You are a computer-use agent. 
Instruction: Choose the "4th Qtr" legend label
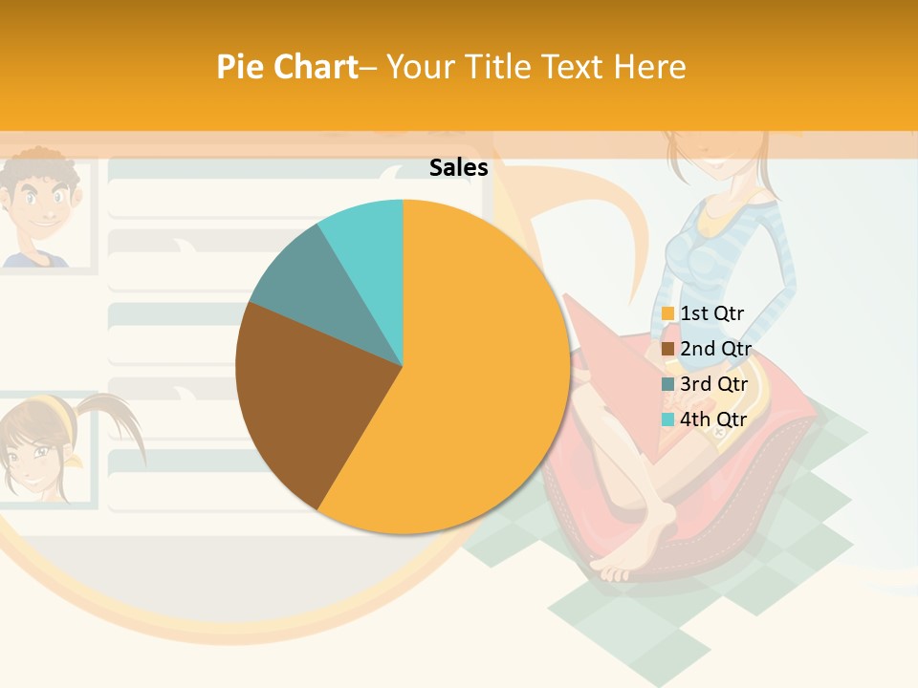pos(713,419)
